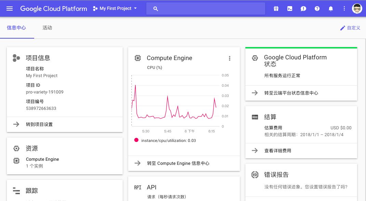Click arrow icon beside 转至云端平台状态信息中心
Image resolution: width=366 pixels, height=201 pixels.
(255, 93)
